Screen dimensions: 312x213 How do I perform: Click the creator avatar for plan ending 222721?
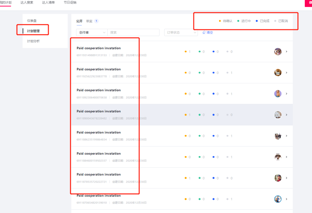coord(278,178)
